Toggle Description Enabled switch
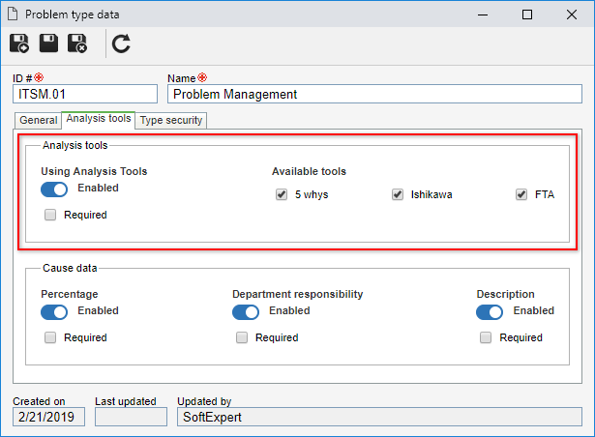Viewport: 595px width, 437px height. pos(490,312)
